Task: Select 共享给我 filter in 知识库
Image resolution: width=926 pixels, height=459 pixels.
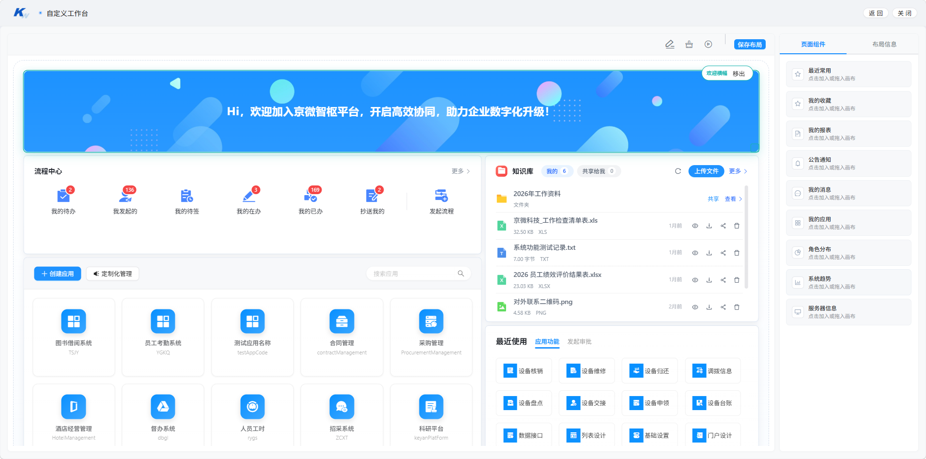Action: (599, 171)
